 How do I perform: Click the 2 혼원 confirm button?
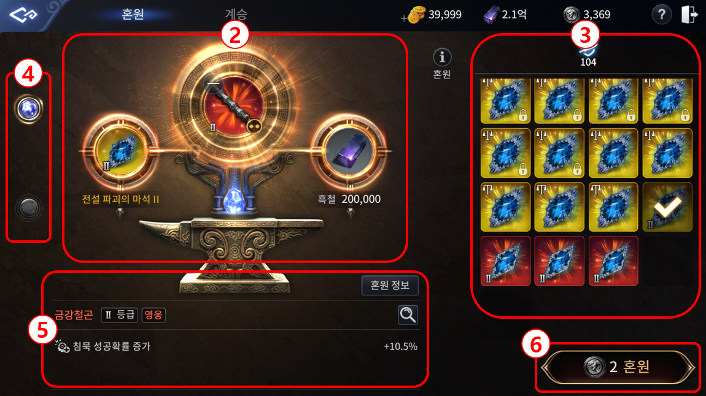click(618, 367)
